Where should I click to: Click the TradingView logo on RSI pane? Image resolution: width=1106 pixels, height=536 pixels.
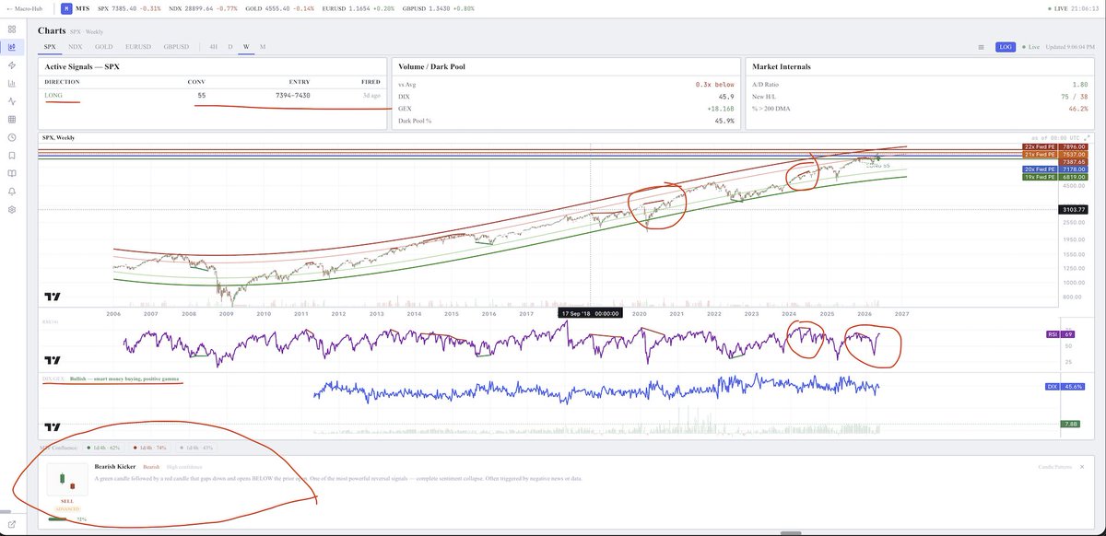(52, 362)
